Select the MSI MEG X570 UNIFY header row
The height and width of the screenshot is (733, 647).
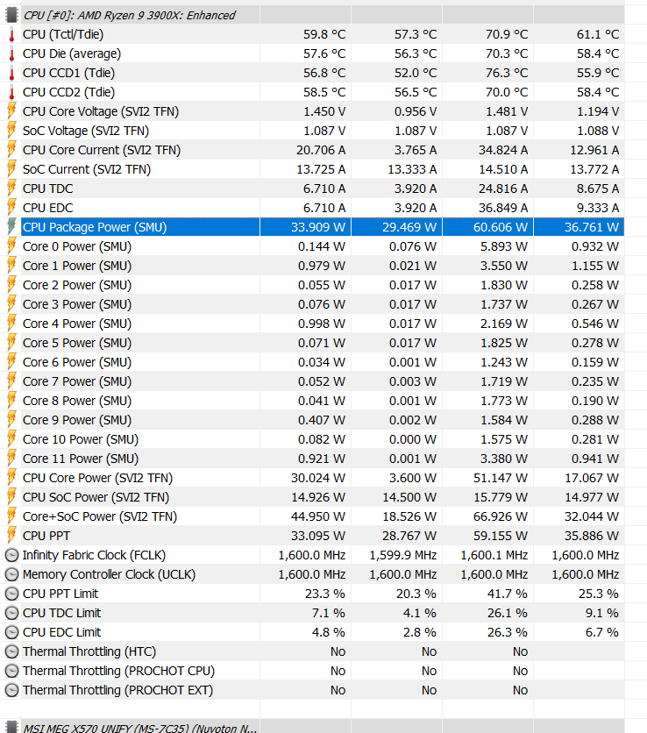coord(323,727)
